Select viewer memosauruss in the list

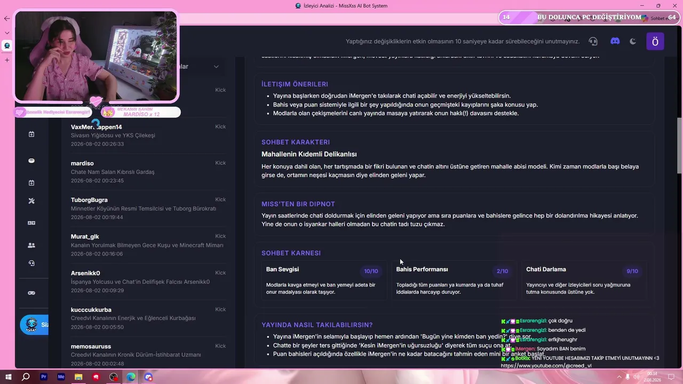pos(148,355)
